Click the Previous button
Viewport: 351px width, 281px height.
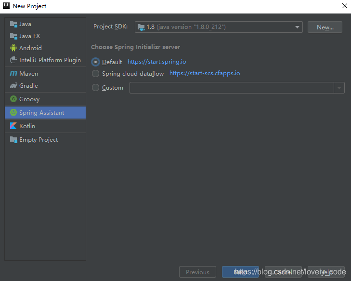pyautogui.click(x=197, y=272)
